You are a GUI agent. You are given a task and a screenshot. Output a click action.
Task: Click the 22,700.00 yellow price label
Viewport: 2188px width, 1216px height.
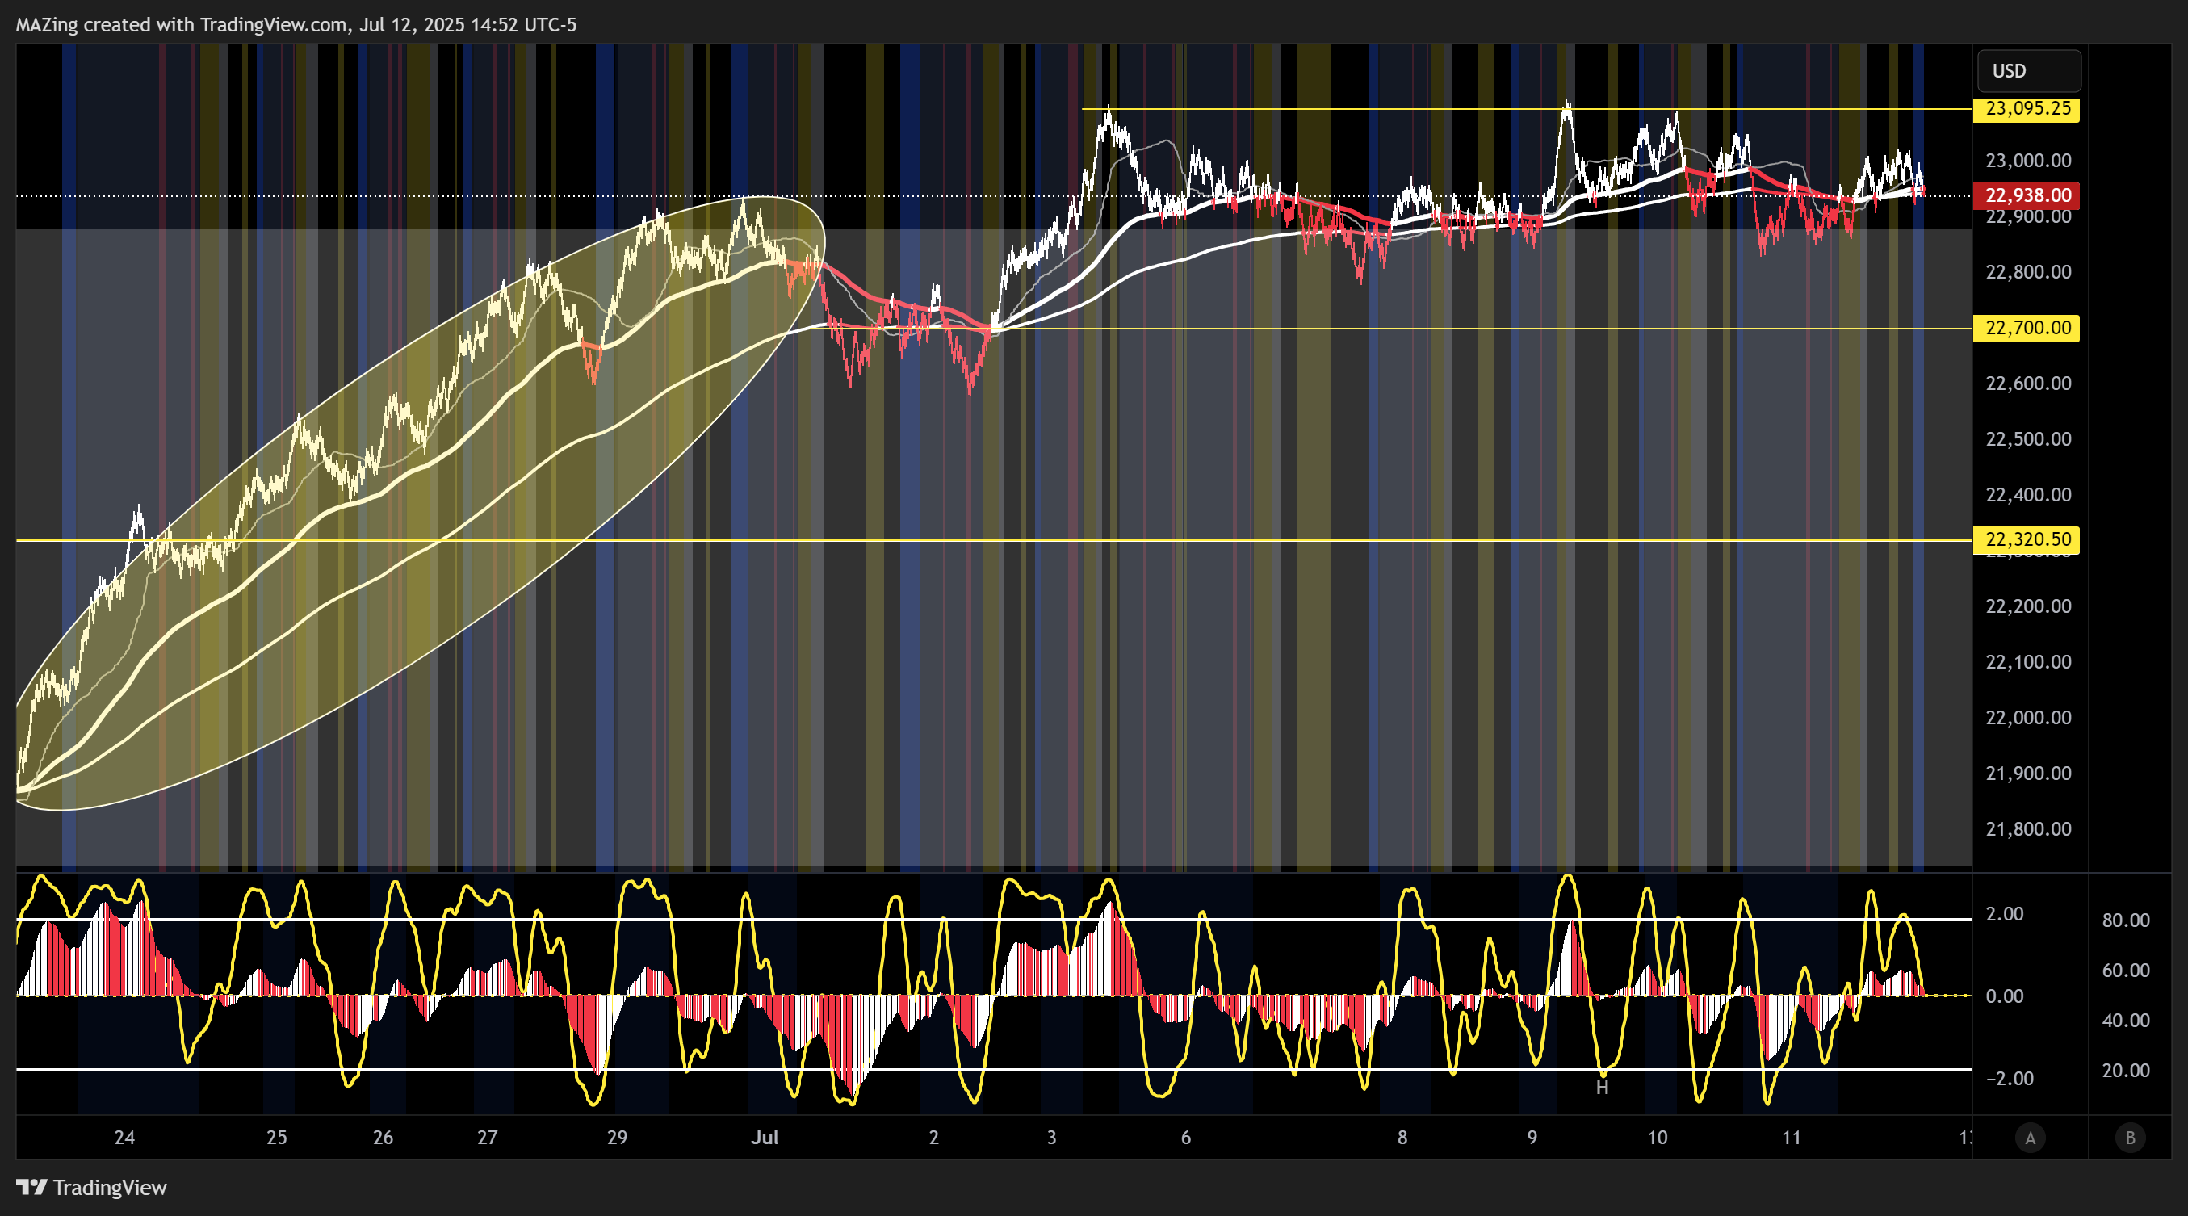[x=2026, y=328]
